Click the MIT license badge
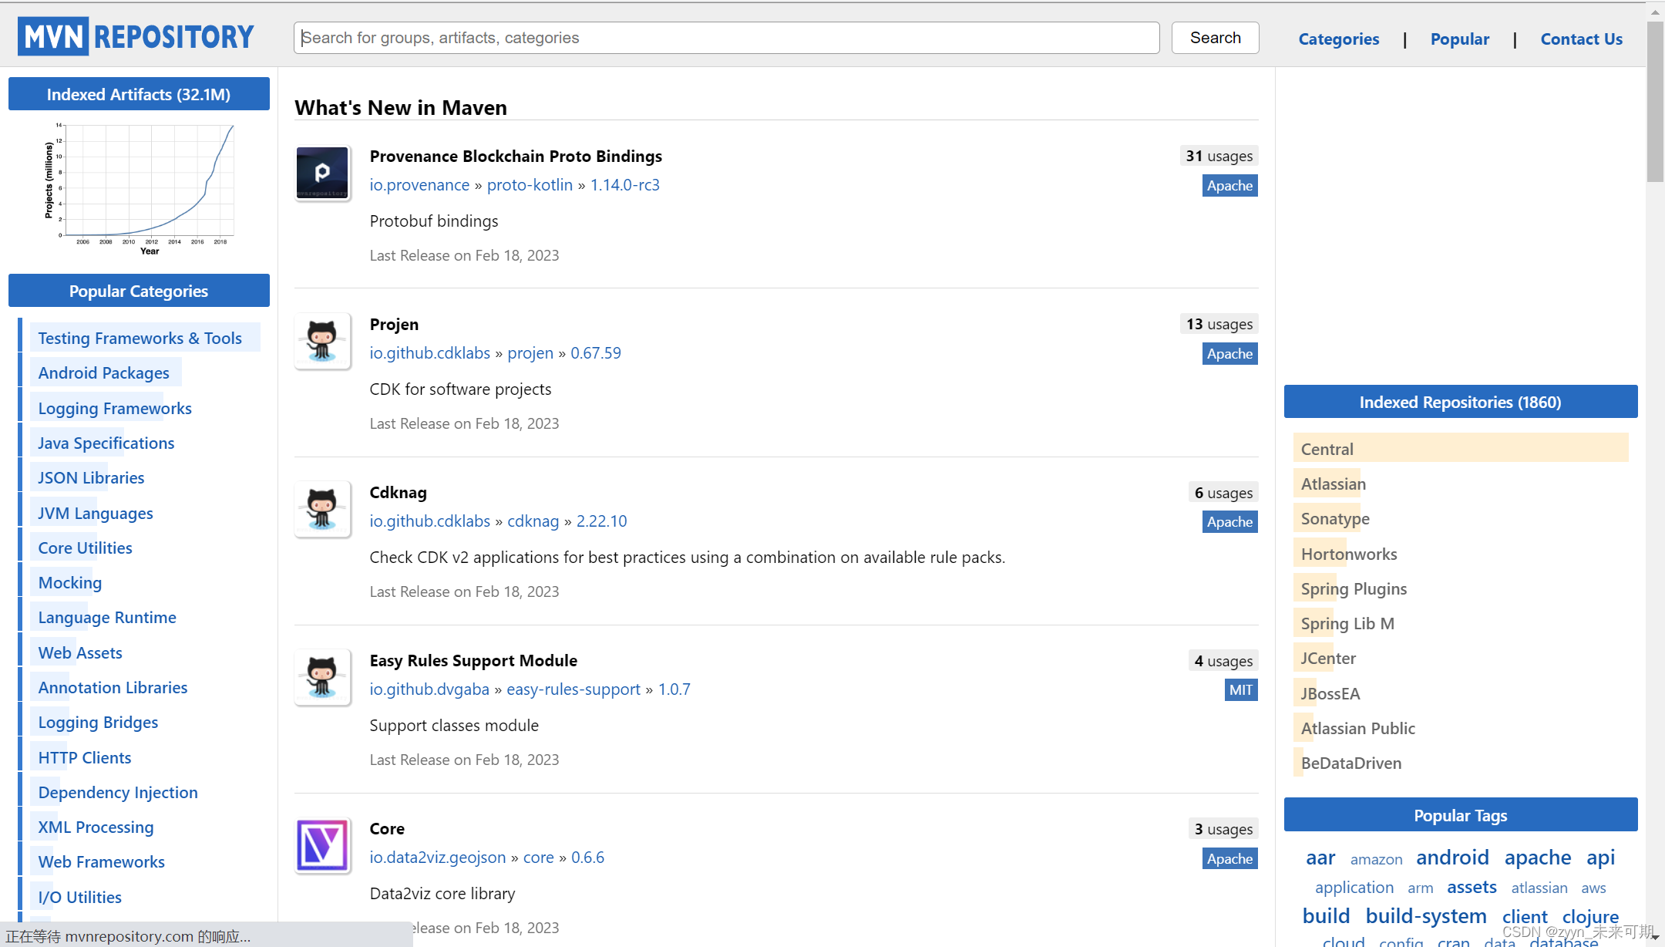The width and height of the screenshot is (1665, 947). click(1241, 689)
